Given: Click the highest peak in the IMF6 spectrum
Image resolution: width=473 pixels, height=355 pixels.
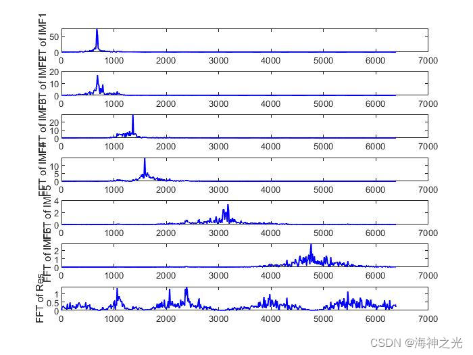Looking at the screenshot, I should [x=311, y=252].
